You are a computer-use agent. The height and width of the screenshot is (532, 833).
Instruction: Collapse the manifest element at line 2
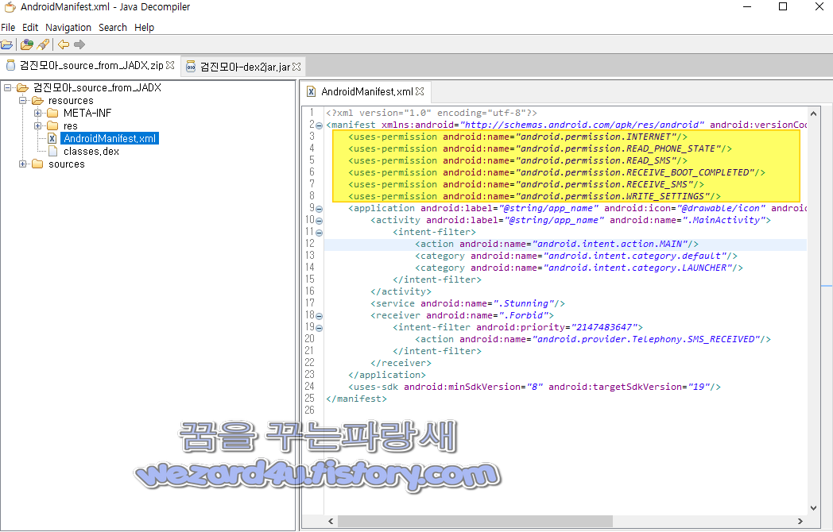(319, 125)
